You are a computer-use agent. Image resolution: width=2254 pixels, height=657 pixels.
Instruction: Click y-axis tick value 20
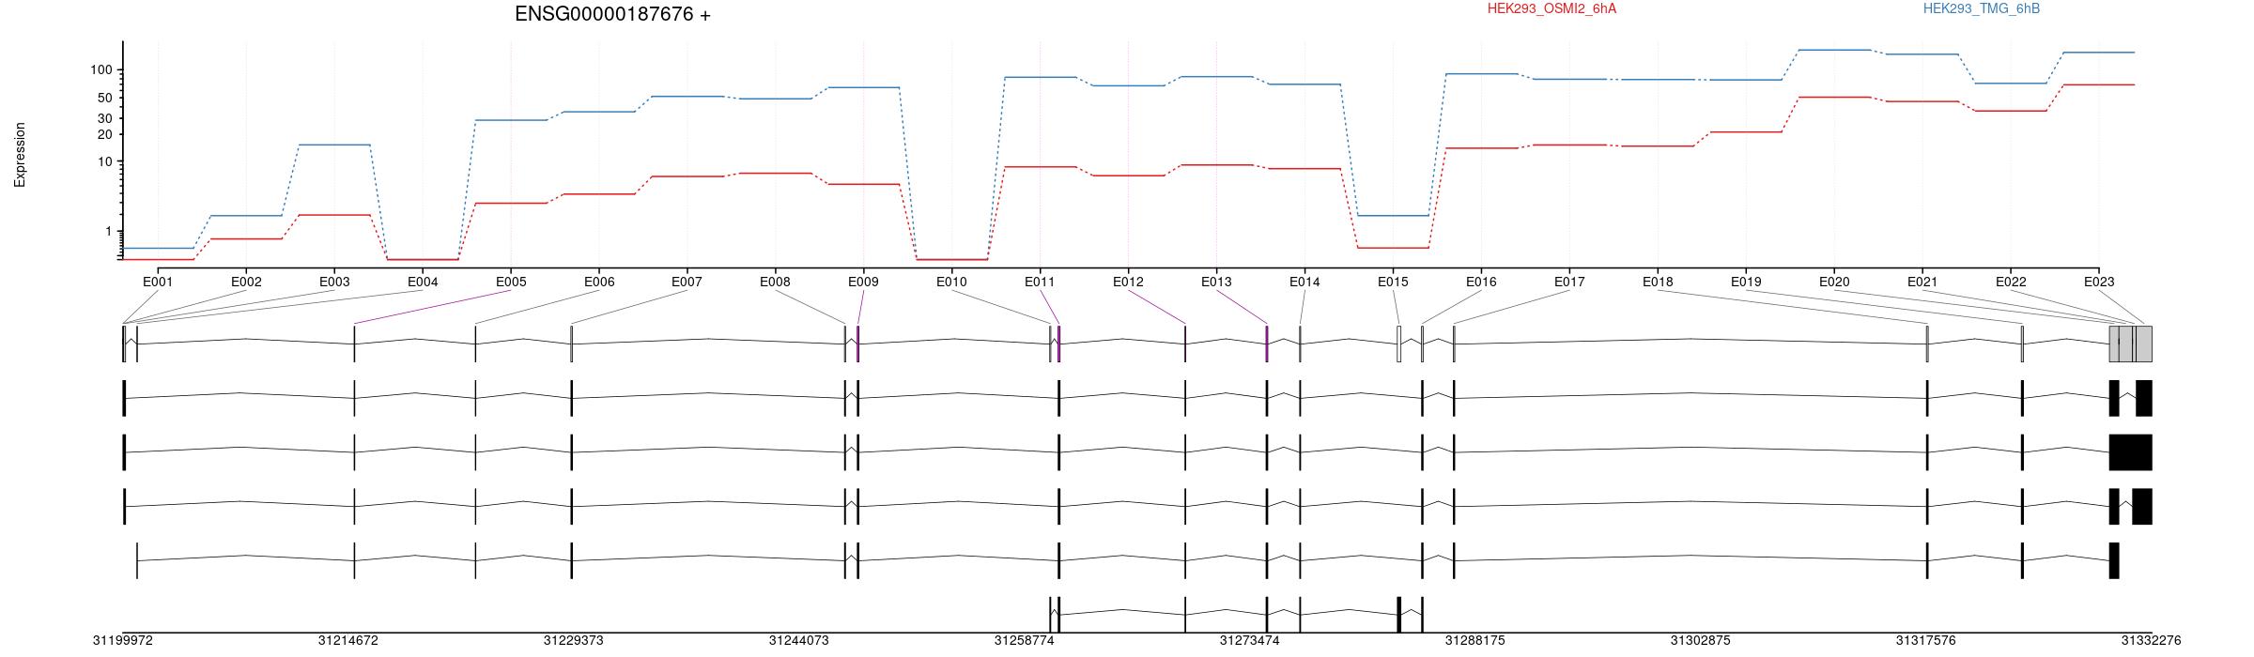coord(105,135)
